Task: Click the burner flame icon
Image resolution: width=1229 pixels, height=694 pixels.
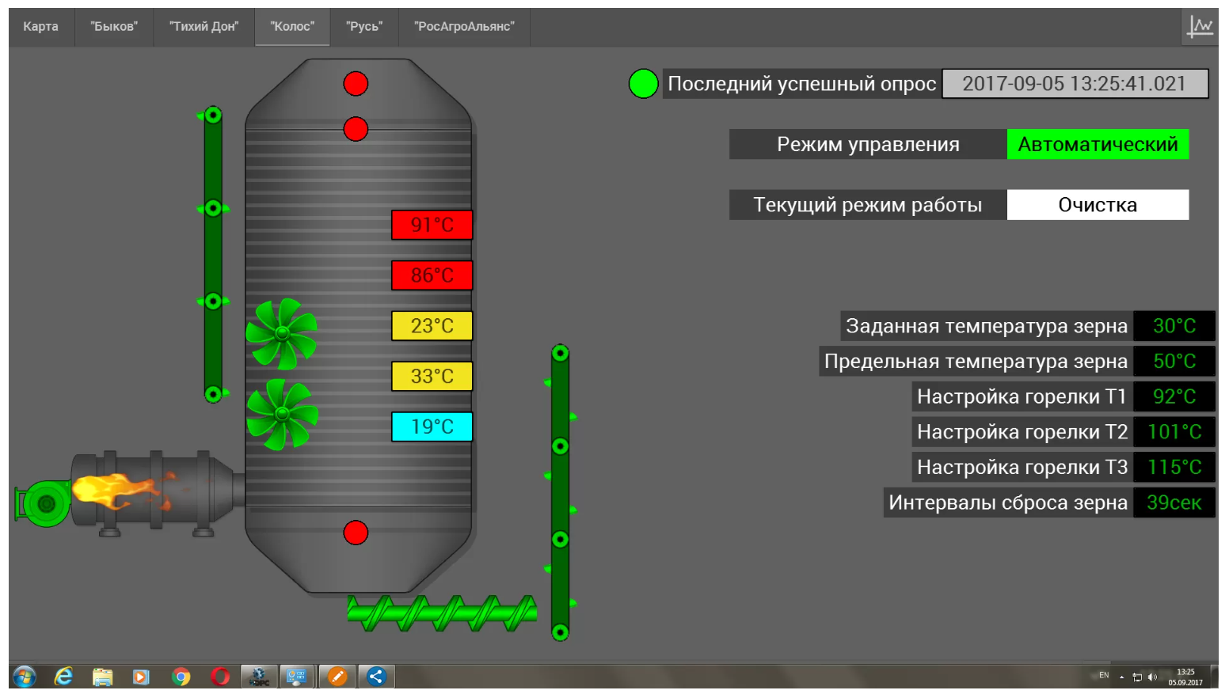Action: (119, 491)
